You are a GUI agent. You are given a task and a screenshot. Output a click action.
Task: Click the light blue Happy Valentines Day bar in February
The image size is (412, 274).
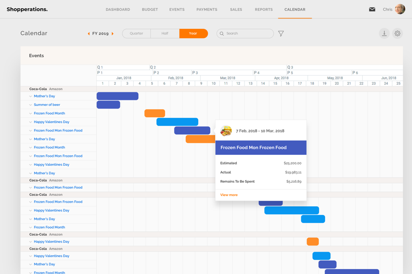point(177,122)
